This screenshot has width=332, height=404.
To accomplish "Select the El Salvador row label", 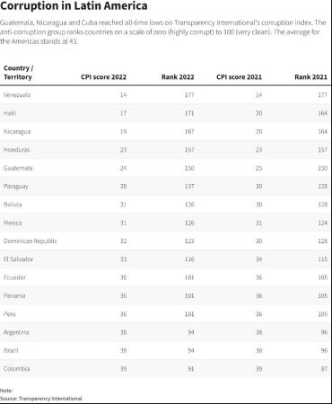I will click(18, 259).
